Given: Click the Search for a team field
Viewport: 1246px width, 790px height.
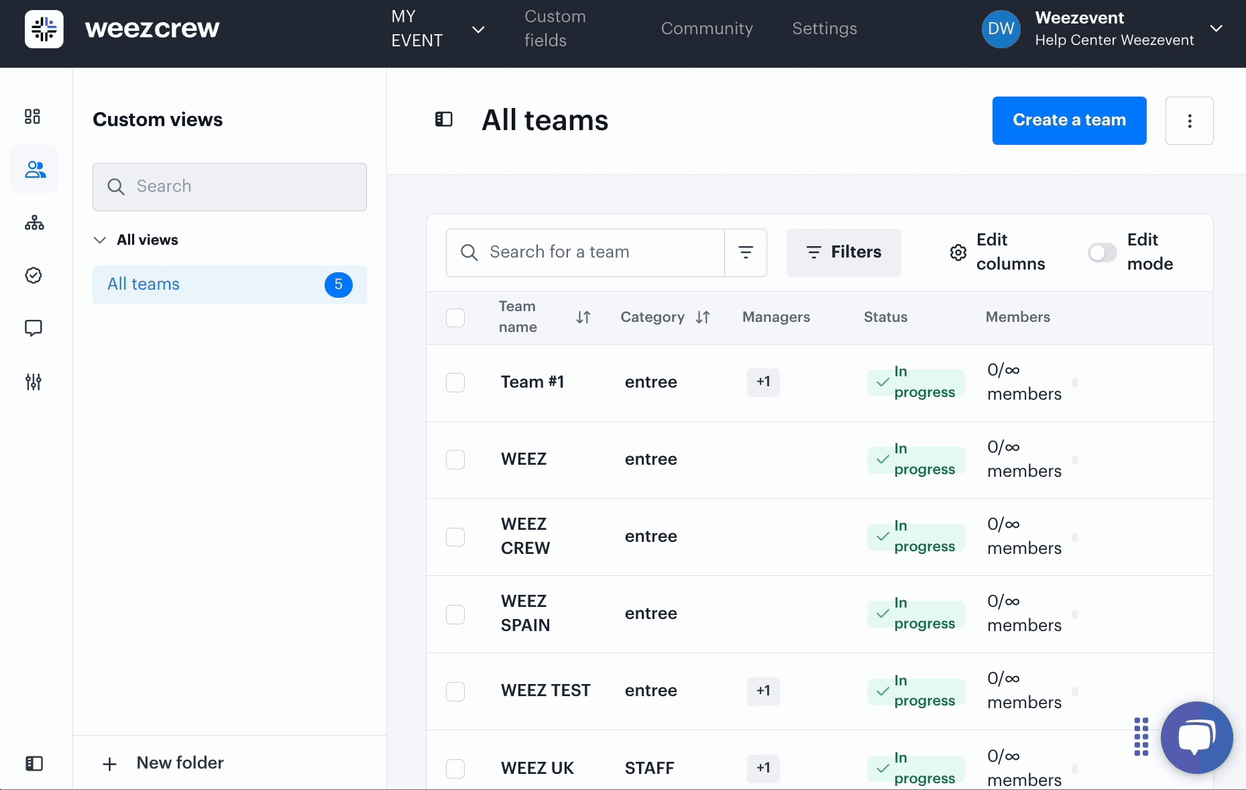Looking at the screenshot, I should point(585,253).
